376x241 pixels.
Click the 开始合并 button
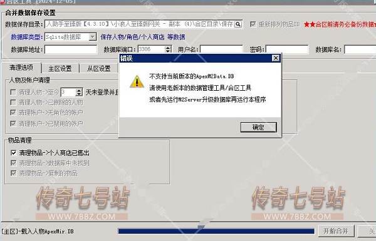[x=336, y=231]
